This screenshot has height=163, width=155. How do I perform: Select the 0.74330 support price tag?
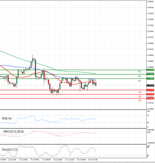point(150,90)
